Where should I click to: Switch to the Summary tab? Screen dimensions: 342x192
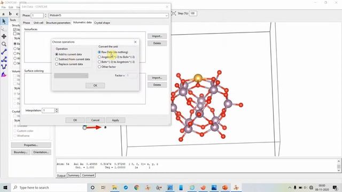point(74,175)
